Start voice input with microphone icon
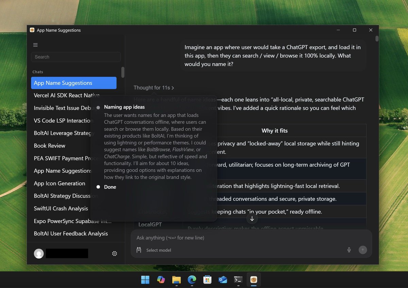Screen dimensions: 408x288 tap(349, 250)
